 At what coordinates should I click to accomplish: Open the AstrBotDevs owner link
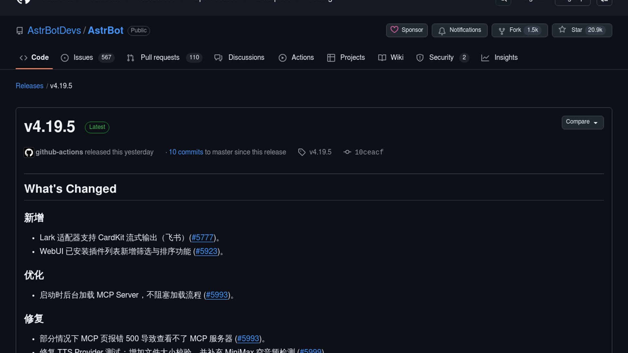tap(54, 30)
